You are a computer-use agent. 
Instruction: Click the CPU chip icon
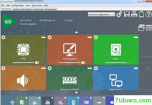coord(23,50)
